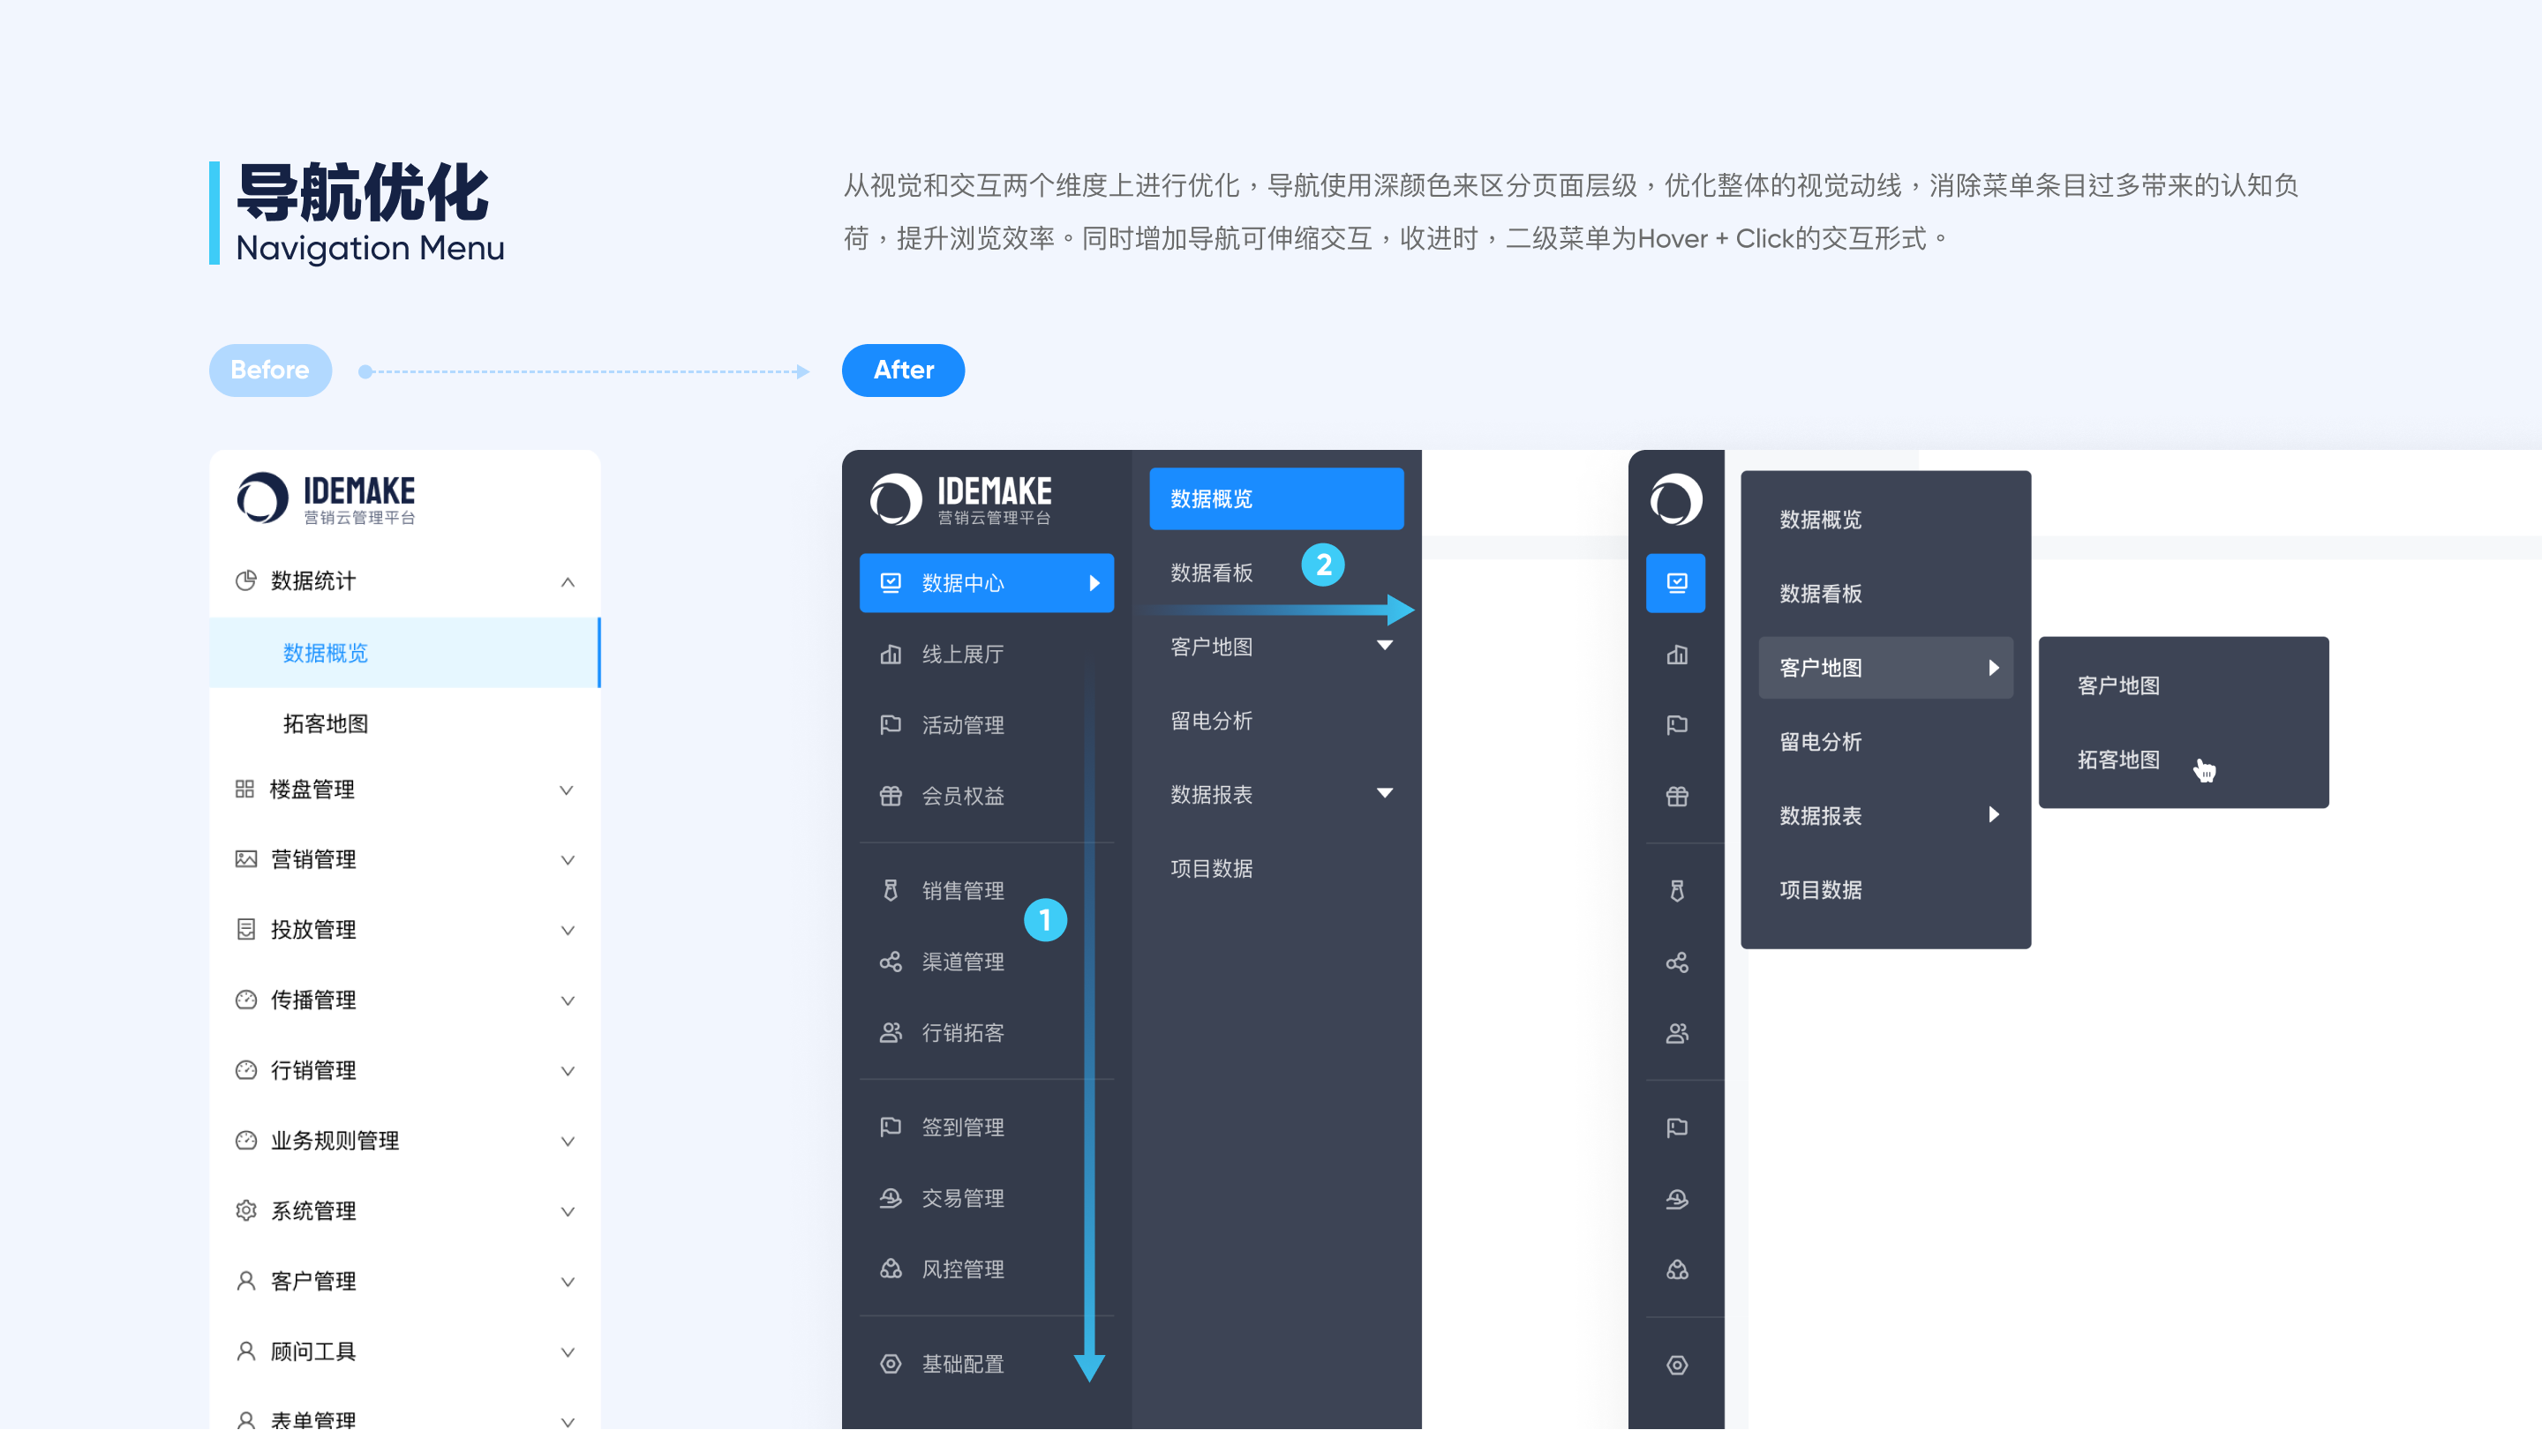The image size is (2542, 1430).
Task: Click the document icon beside 投放管理
Action: [245, 929]
